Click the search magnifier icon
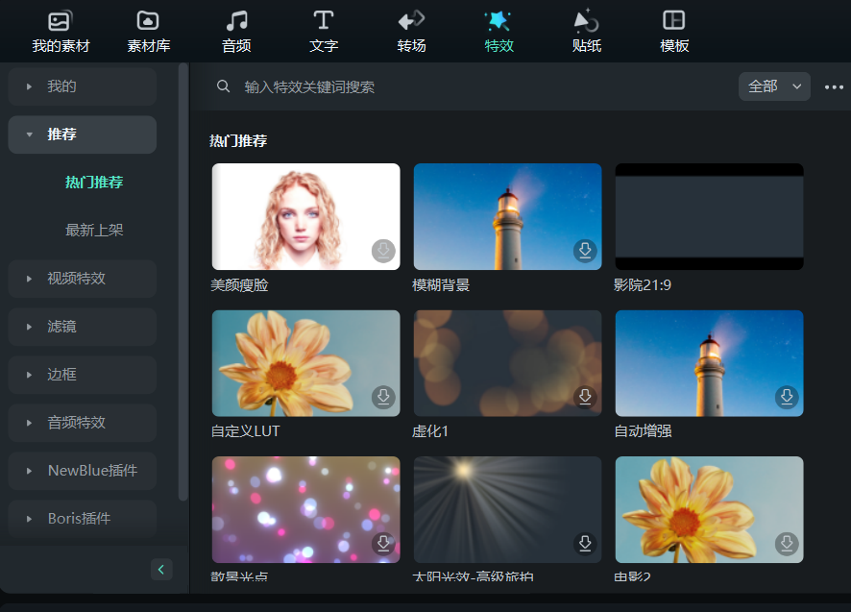 [x=223, y=86]
